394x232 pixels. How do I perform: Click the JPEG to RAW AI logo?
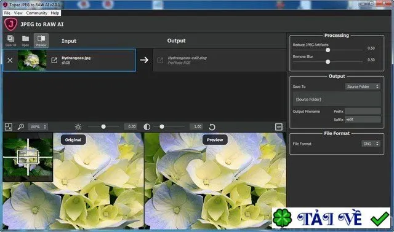[x=11, y=25]
